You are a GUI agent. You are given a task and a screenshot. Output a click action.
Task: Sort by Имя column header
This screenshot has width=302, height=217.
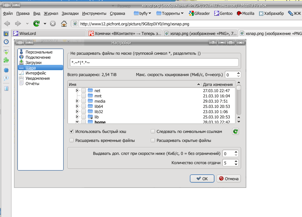point(135,84)
